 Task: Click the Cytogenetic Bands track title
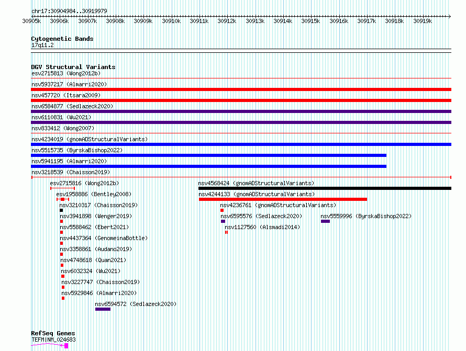[x=62, y=39]
